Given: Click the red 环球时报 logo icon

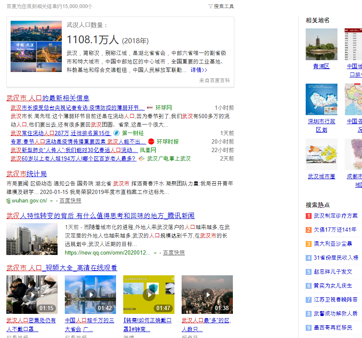Looking at the screenshot, I should 151,141.
